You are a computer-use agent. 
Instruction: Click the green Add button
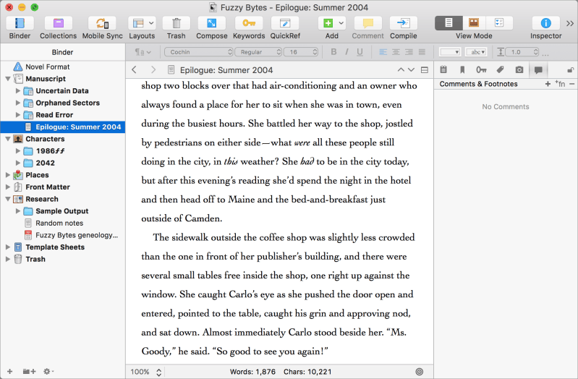click(x=328, y=23)
